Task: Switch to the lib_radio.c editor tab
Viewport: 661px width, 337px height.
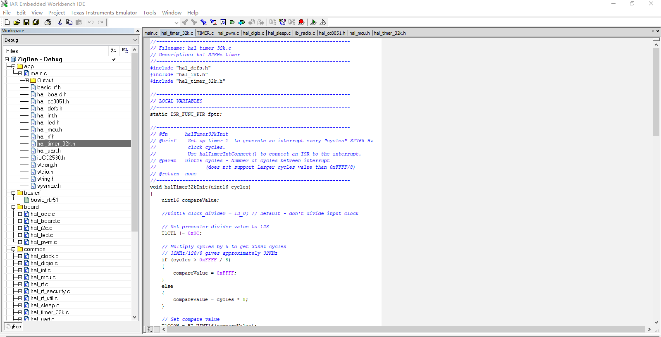Action: point(304,33)
